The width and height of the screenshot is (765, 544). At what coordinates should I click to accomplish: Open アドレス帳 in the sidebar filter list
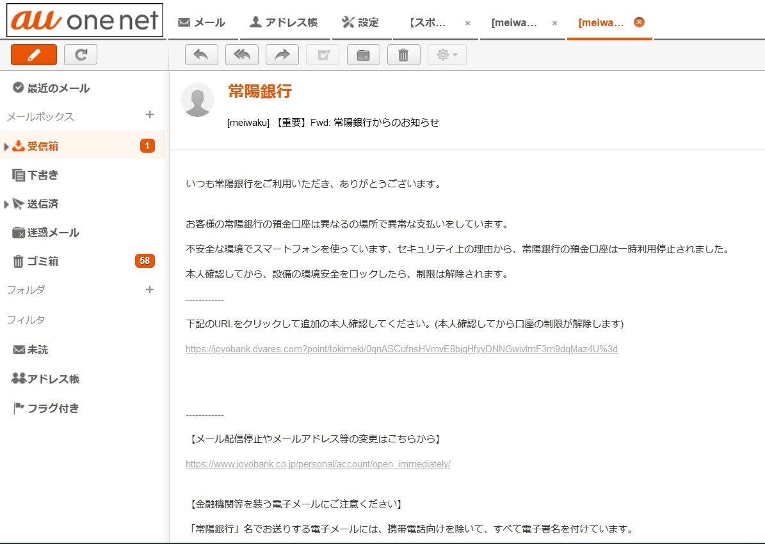pyautogui.click(x=45, y=379)
